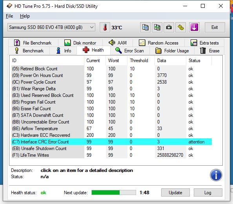This screenshot has width=233, height=204.
Task: Open the options gear icon
Action: pos(181,27)
